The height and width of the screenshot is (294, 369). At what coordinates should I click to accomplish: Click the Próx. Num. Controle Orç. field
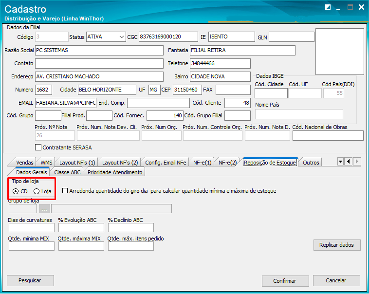[213, 136]
